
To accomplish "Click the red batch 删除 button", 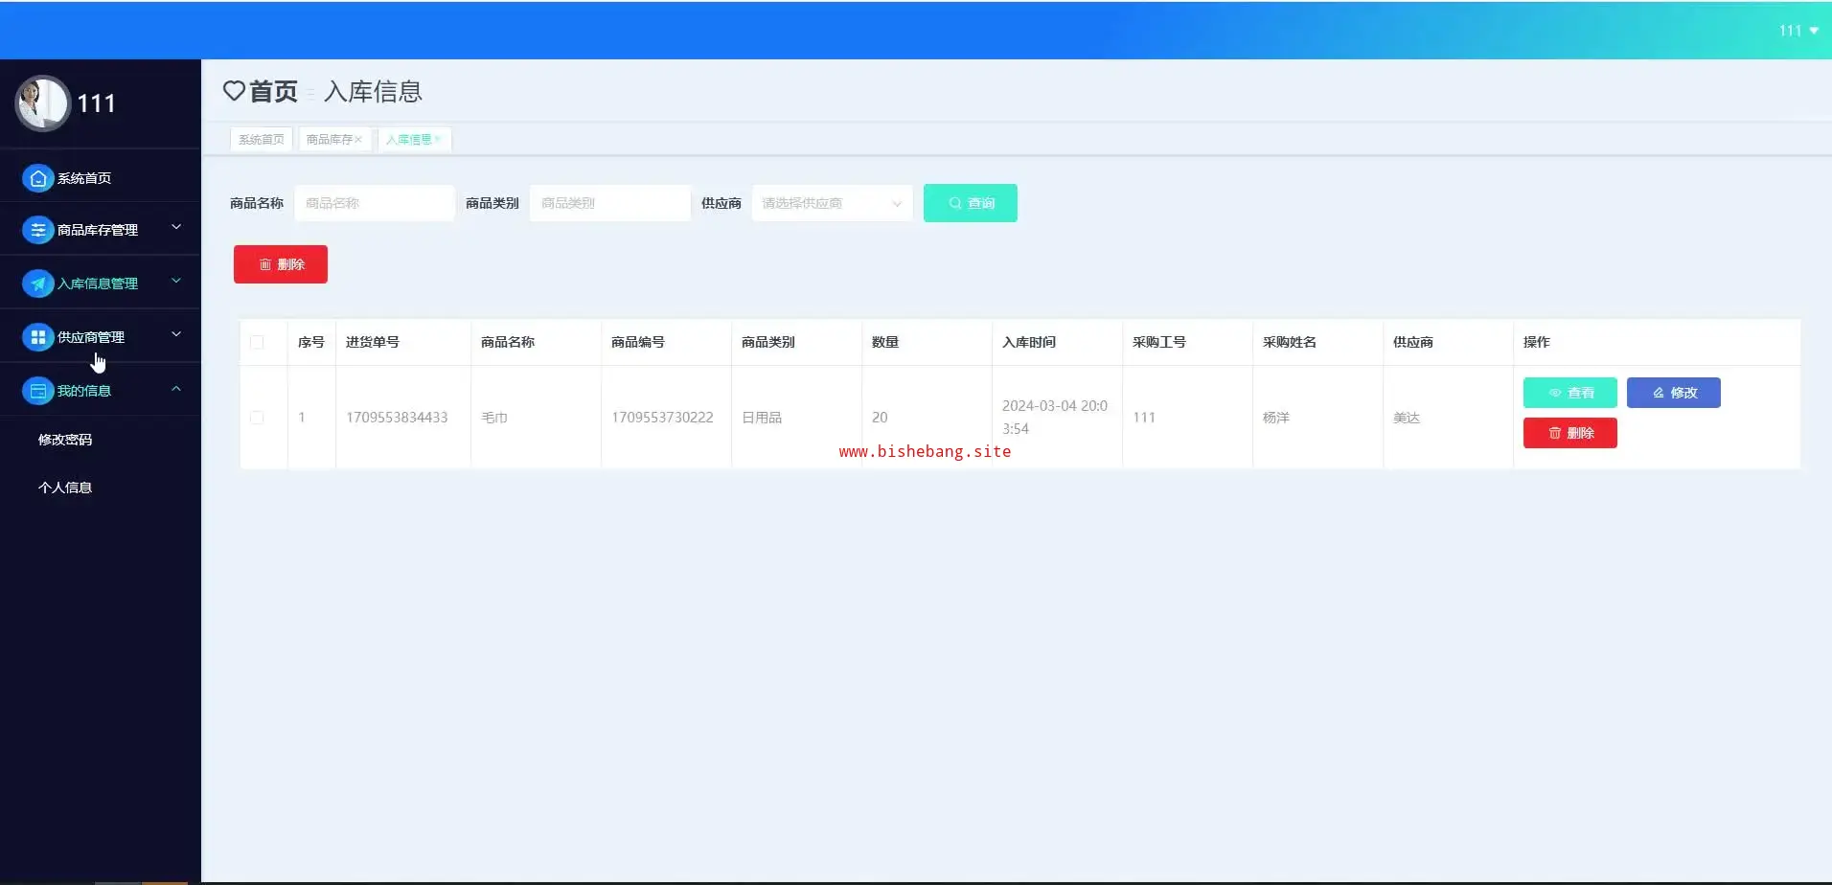I will (281, 264).
